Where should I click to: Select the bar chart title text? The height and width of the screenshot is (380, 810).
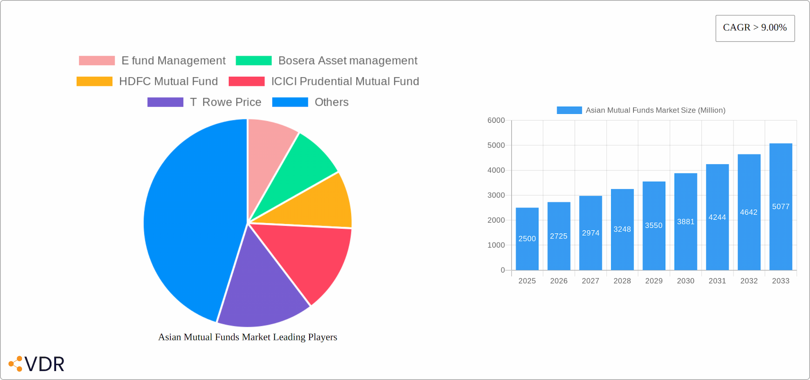[655, 110]
